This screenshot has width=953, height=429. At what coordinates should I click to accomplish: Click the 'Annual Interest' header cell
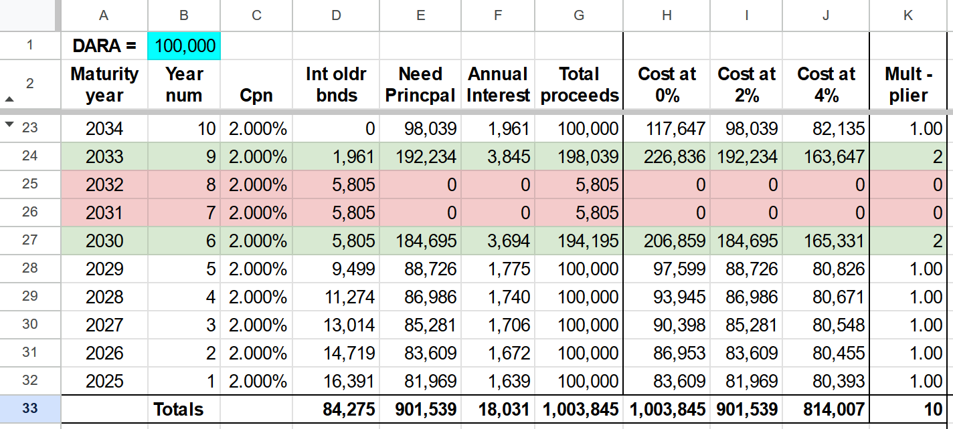click(x=498, y=84)
